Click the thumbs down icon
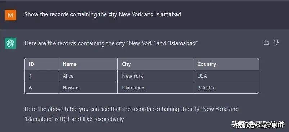 (x=276, y=43)
